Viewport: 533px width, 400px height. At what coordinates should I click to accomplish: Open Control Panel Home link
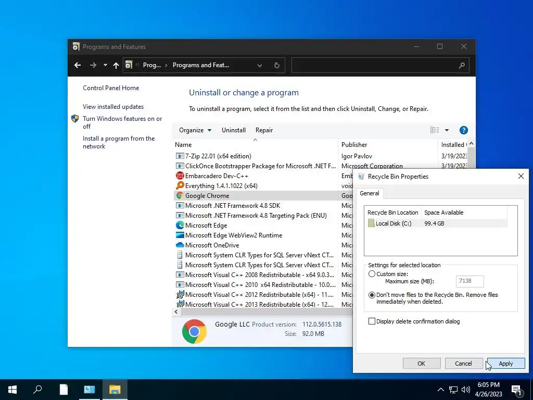pos(111,87)
